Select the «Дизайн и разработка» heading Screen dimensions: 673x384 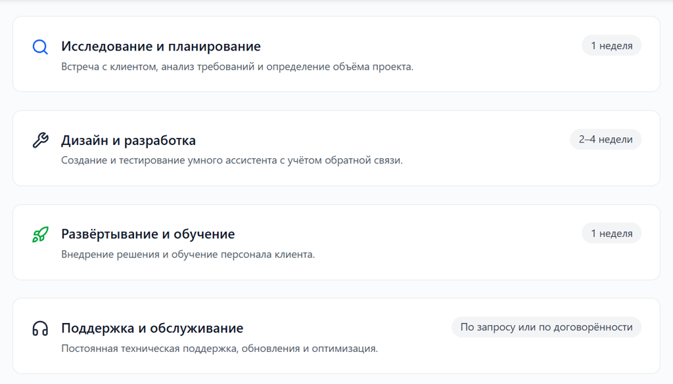(128, 140)
